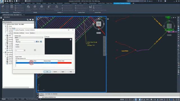Click the drawing file tab close icon
Screen dimensions: 180x101
pyautogui.click(x=21, y=15)
